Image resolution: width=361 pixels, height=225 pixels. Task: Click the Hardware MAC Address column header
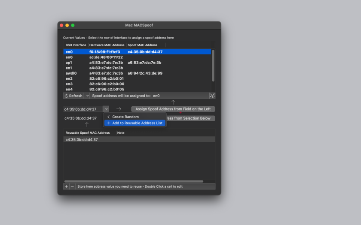(x=107, y=45)
